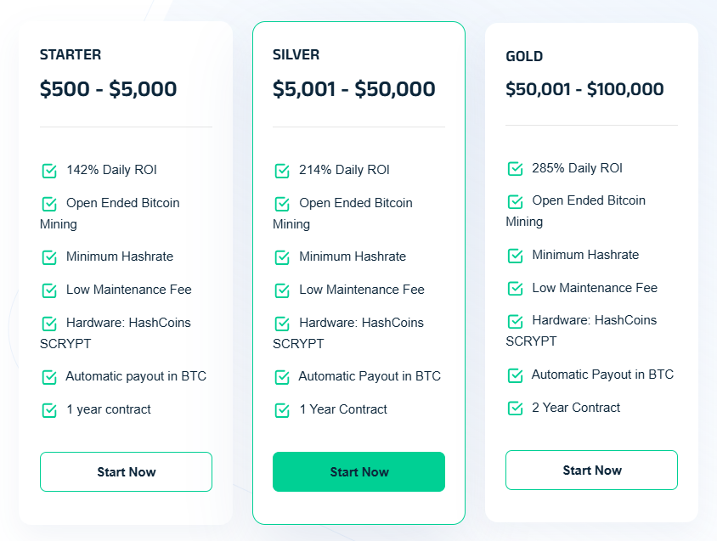
Task: Click Starter plan Low Maintenance Fee check icon
Action: (x=49, y=290)
